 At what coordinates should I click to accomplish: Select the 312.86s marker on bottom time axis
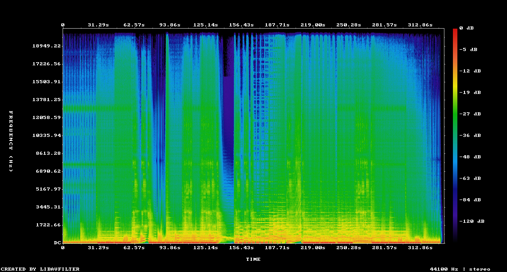click(420, 247)
